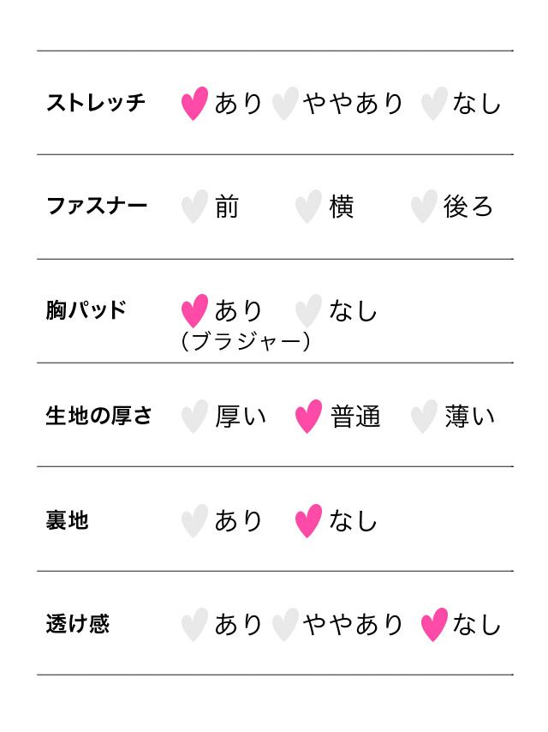Click the pink heart for 胸パッド あり

pyautogui.click(x=194, y=311)
